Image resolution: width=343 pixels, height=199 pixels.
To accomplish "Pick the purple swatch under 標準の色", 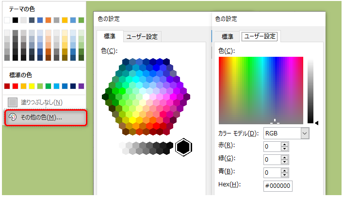I will pos(81,86).
